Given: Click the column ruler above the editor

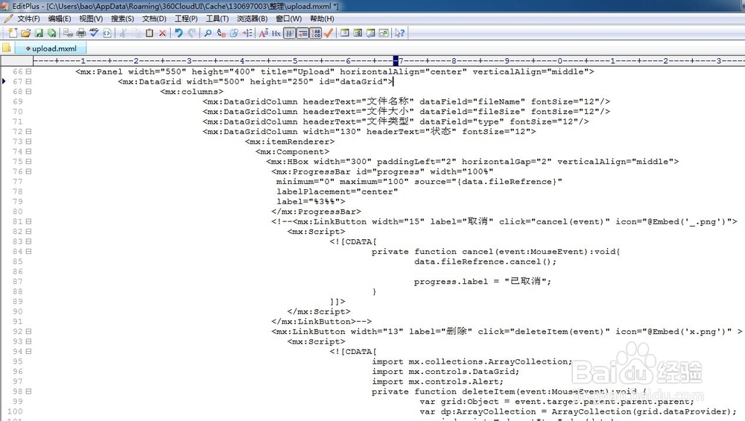Looking at the screenshot, I should [389, 61].
